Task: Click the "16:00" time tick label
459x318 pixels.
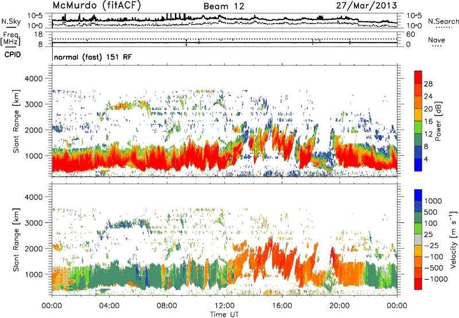Action: click(282, 306)
